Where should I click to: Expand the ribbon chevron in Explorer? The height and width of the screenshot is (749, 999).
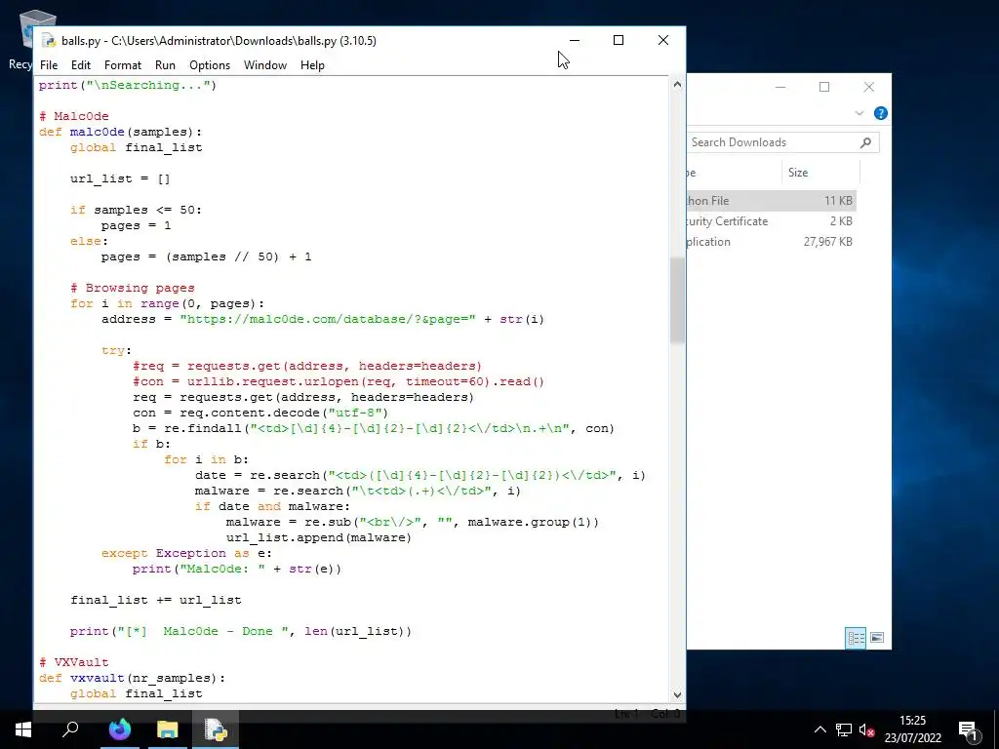[x=859, y=113]
